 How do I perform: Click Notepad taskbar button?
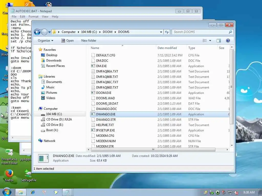click(x=67, y=192)
